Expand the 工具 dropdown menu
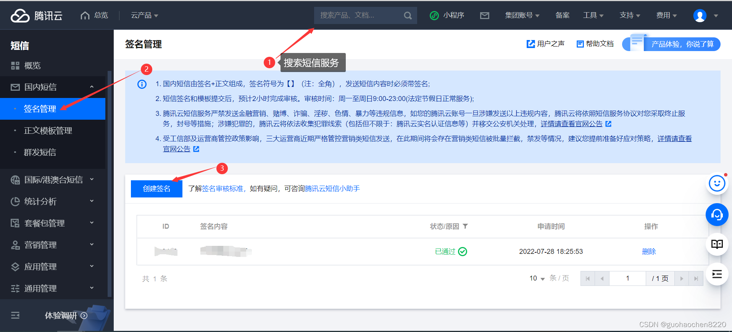The image size is (732, 332). tap(593, 16)
